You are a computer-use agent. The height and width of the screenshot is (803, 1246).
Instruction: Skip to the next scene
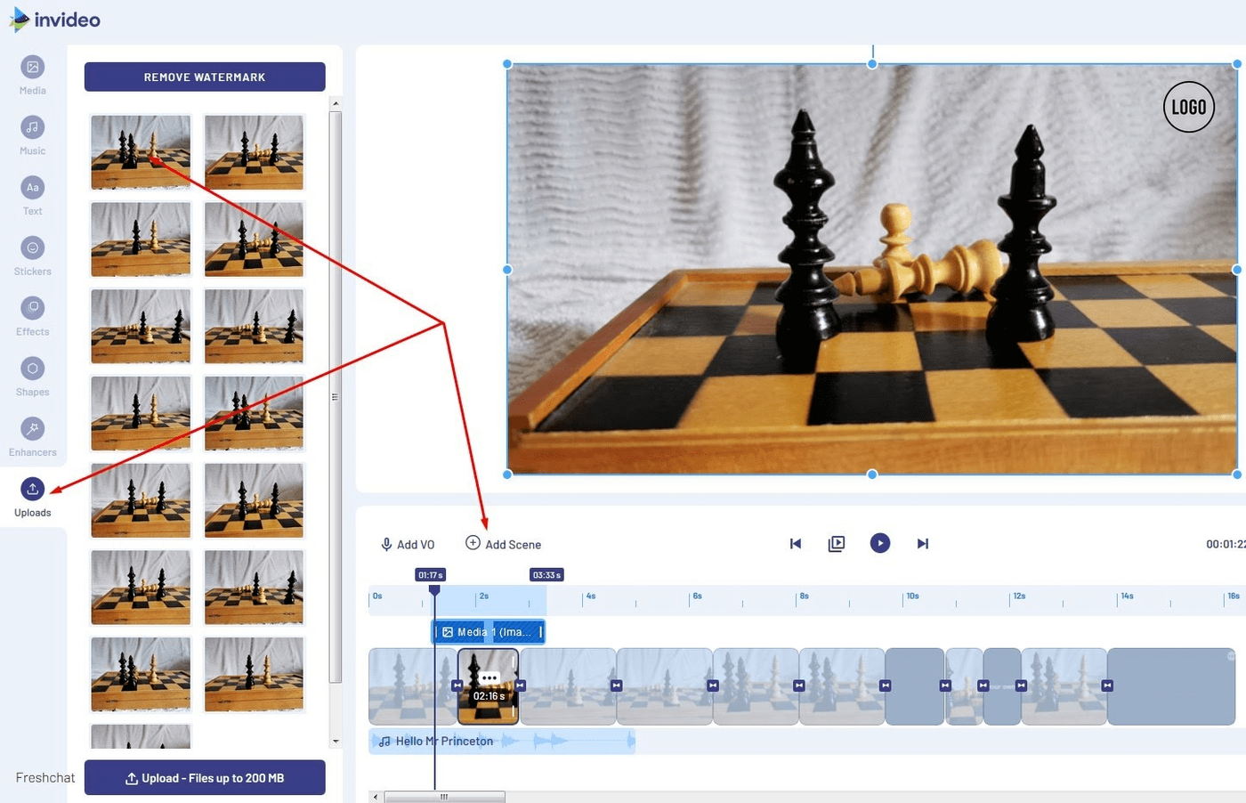[x=923, y=544]
